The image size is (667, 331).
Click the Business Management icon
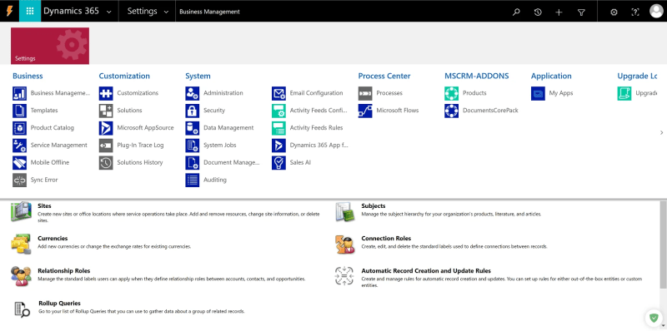[19, 93]
